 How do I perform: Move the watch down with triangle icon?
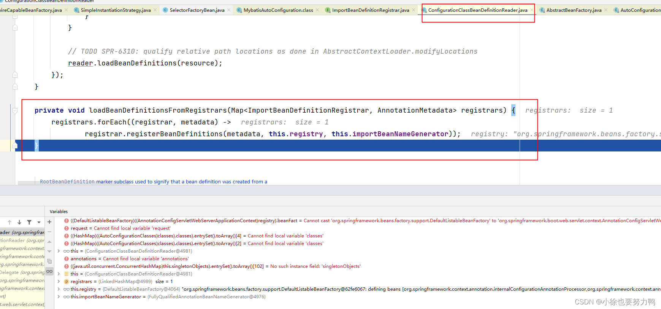(x=49, y=251)
